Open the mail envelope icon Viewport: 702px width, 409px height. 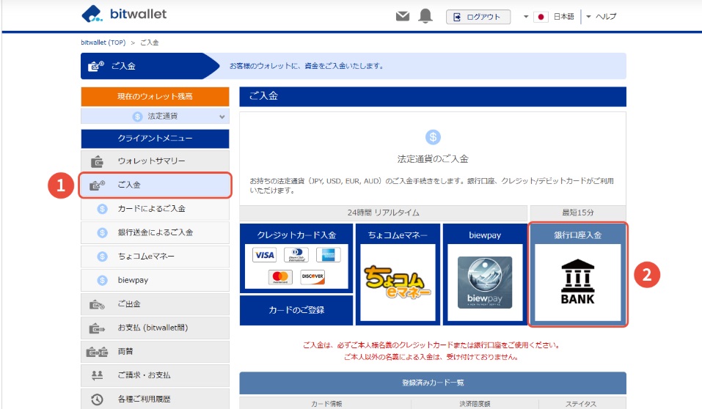point(403,17)
